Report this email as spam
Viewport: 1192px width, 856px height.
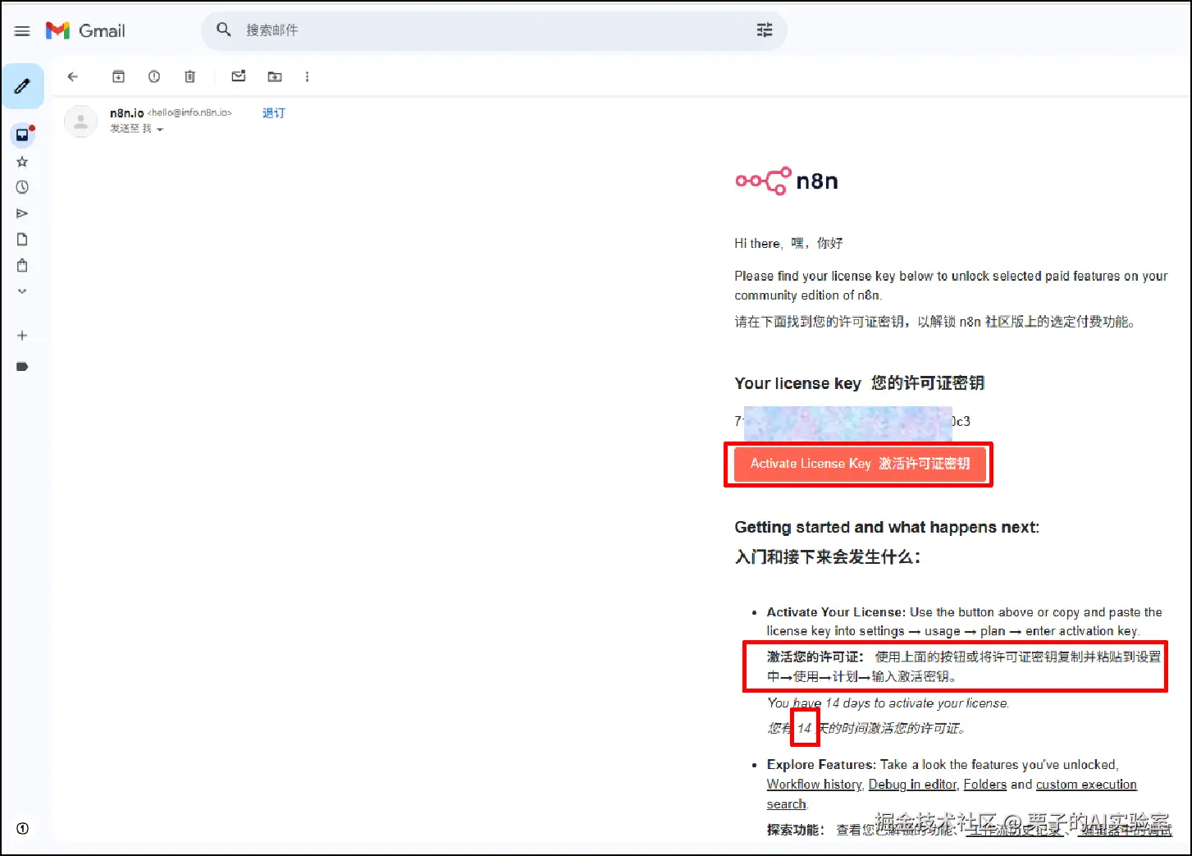point(154,76)
